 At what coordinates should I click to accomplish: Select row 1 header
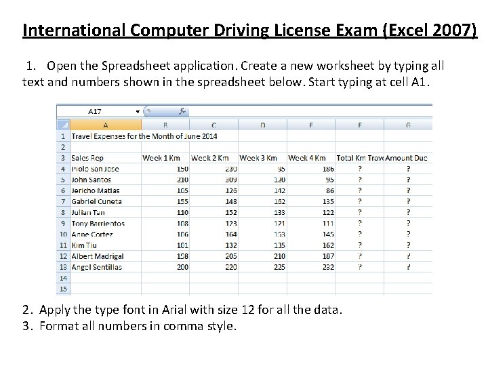63,136
